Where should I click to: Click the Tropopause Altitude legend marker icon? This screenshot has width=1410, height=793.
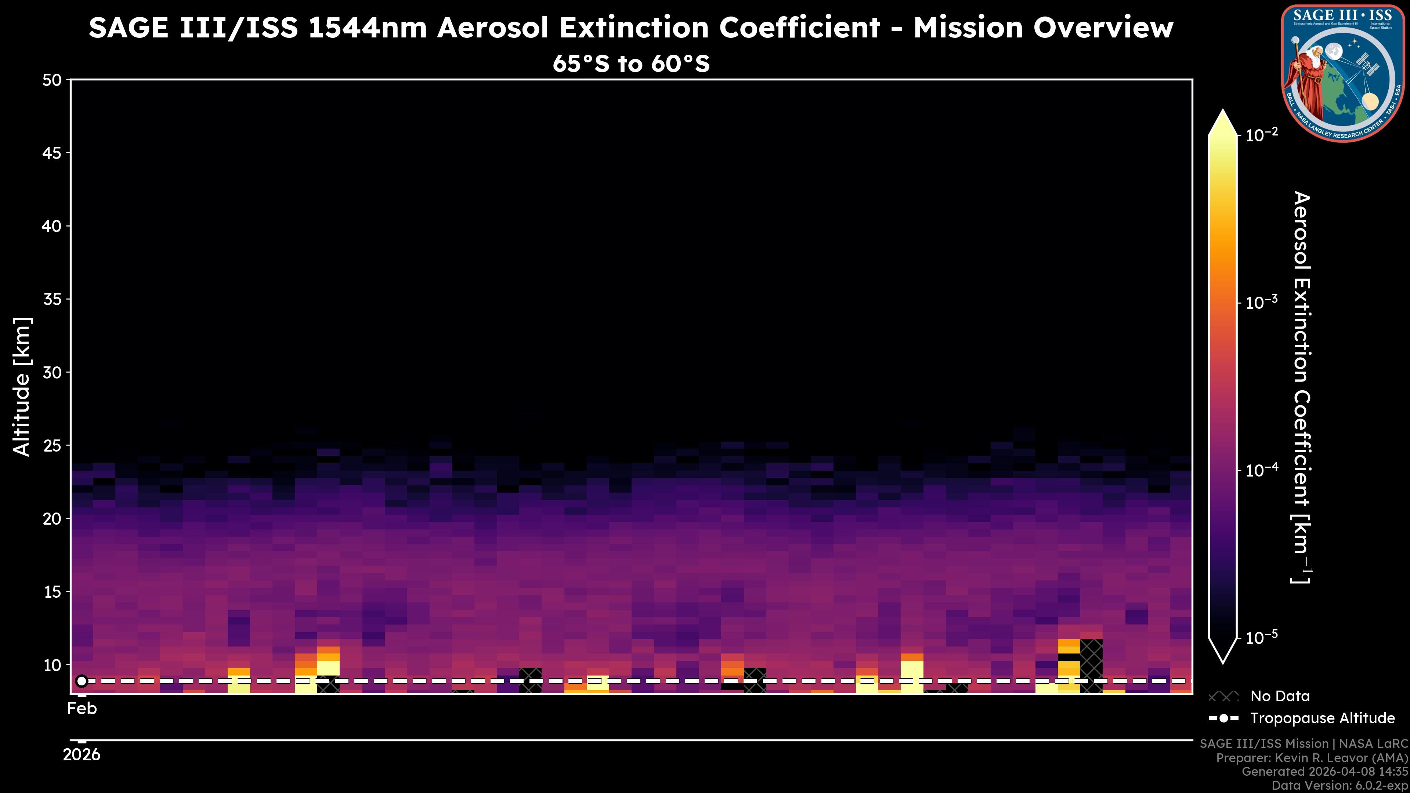[x=1223, y=718]
